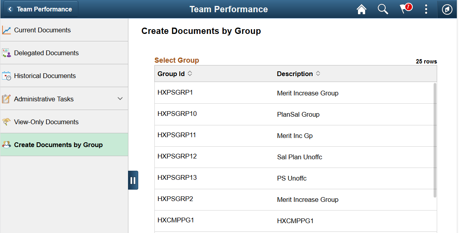Screen dimensions: 460x233
Task: Open View-Only Documents in sidebar
Action: [64, 122]
